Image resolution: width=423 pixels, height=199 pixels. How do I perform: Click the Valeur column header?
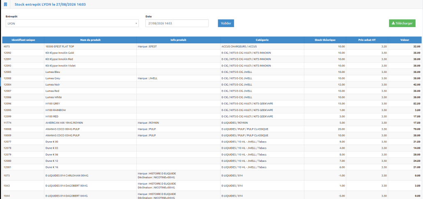pyautogui.click(x=405, y=40)
